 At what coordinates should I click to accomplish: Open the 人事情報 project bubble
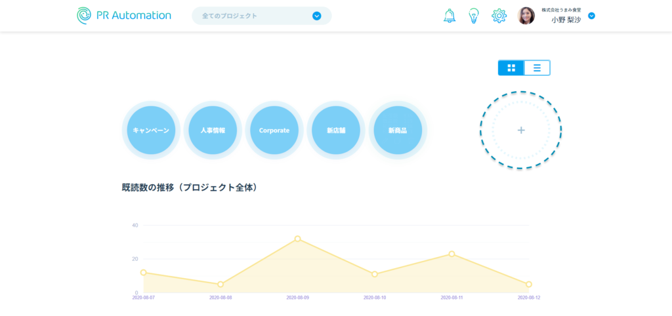pos(213,130)
